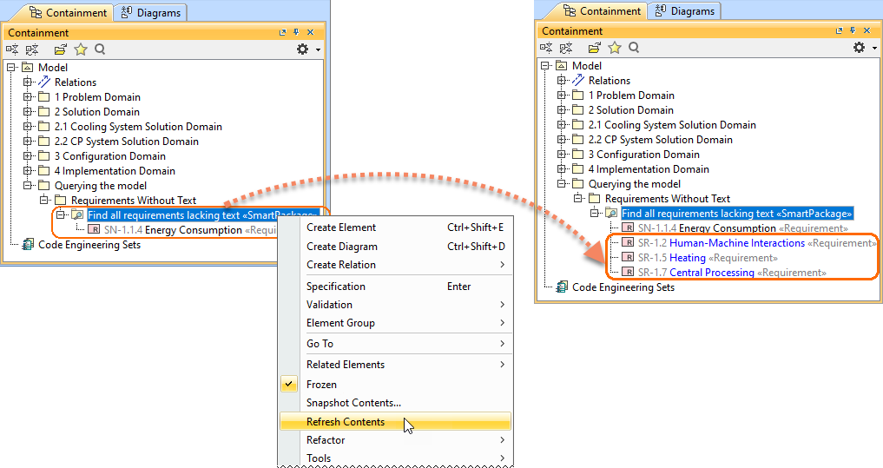Viewport: 883px width, 468px height.
Task: Expand the 1 Problem Domain node in left tree
Action: pos(28,97)
